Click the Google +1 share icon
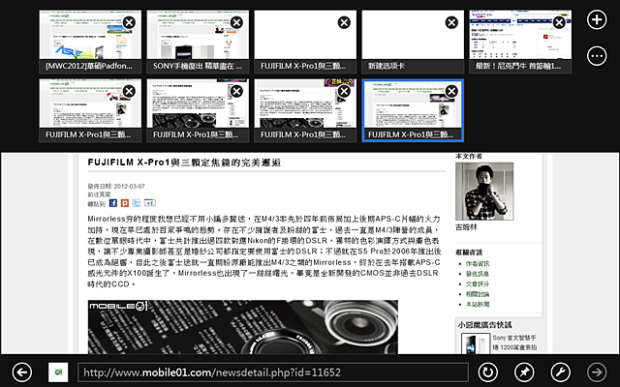Image resolution: width=620 pixels, height=387 pixels. [150, 203]
